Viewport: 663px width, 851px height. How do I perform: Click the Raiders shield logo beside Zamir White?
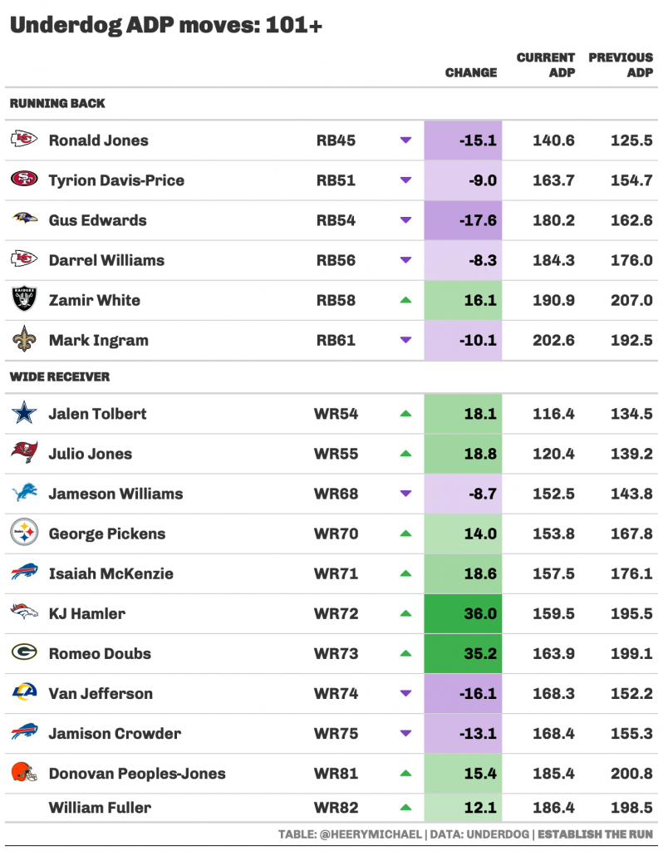click(x=24, y=299)
